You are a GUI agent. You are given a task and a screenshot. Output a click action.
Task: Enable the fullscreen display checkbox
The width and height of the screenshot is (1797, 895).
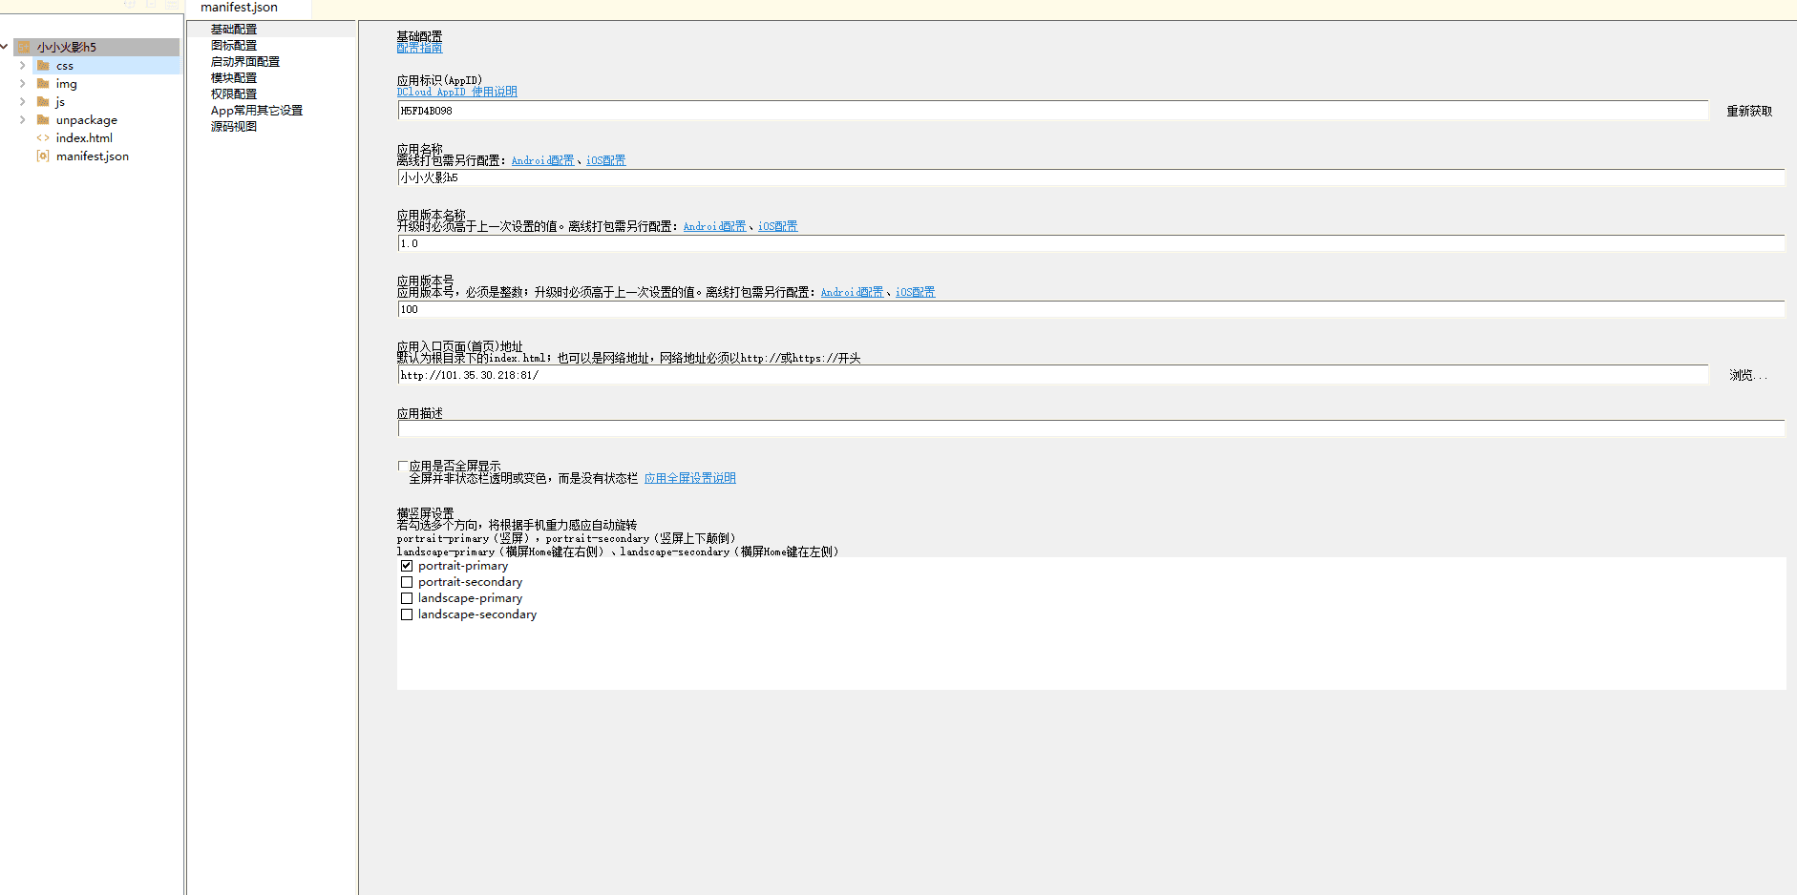click(x=403, y=467)
